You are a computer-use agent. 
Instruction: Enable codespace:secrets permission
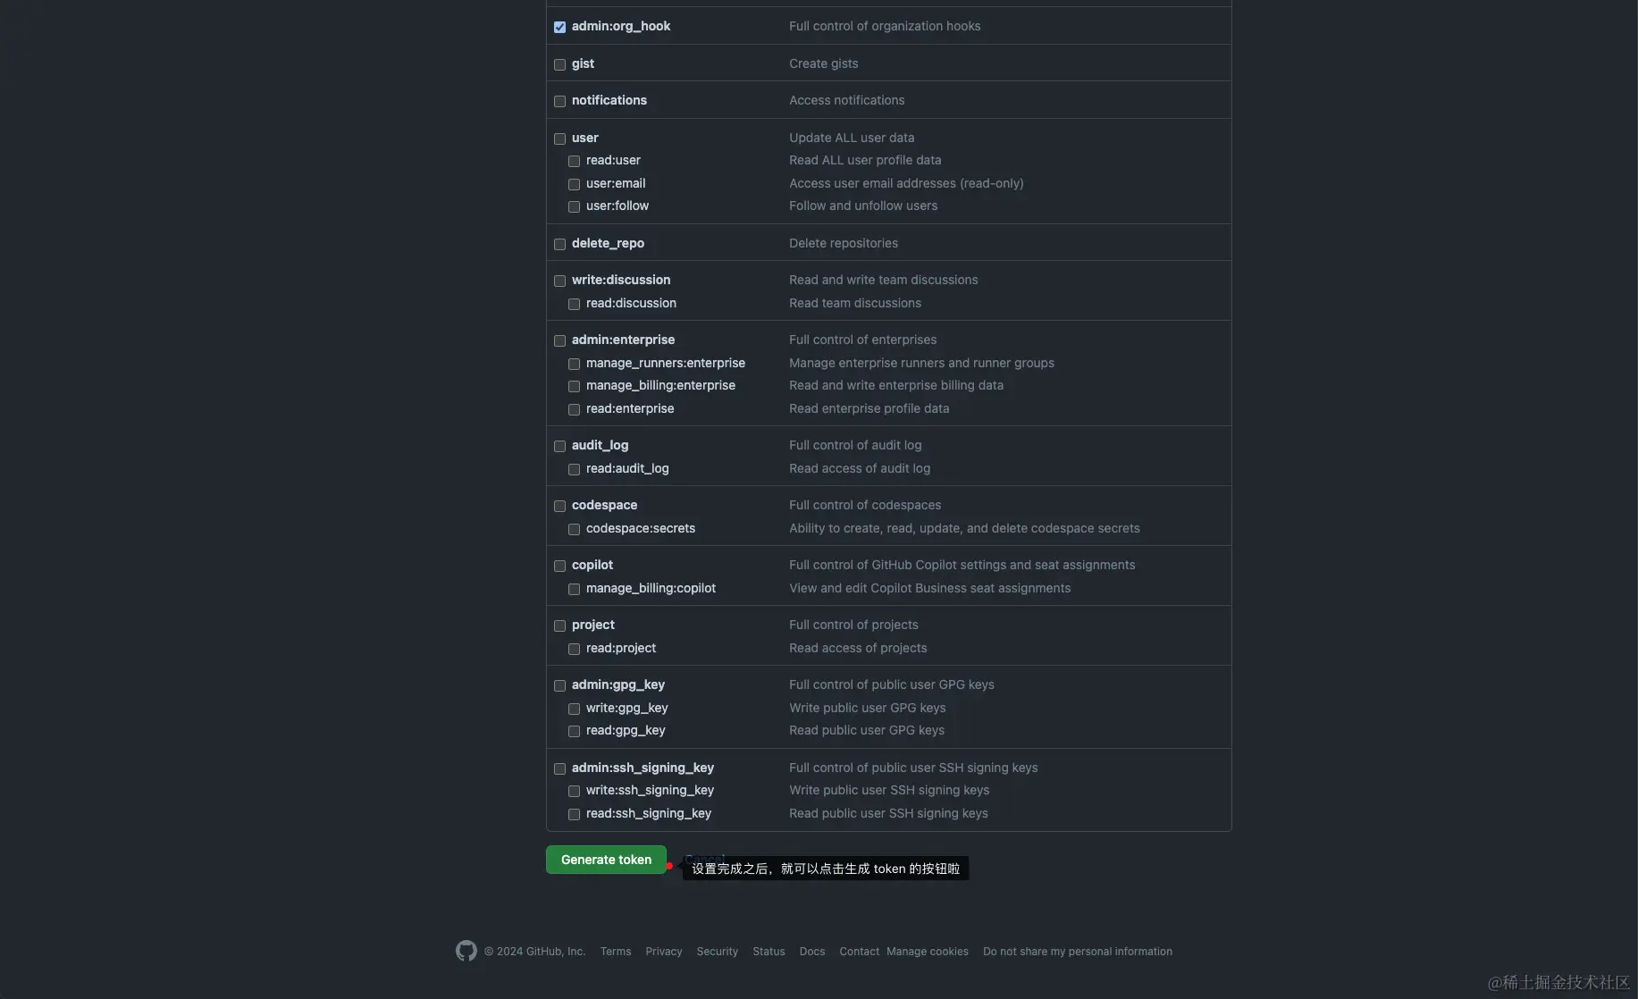click(574, 529)
